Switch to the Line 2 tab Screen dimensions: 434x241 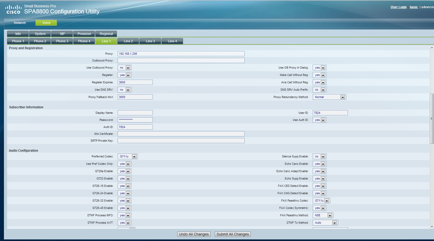pos(128,41)
